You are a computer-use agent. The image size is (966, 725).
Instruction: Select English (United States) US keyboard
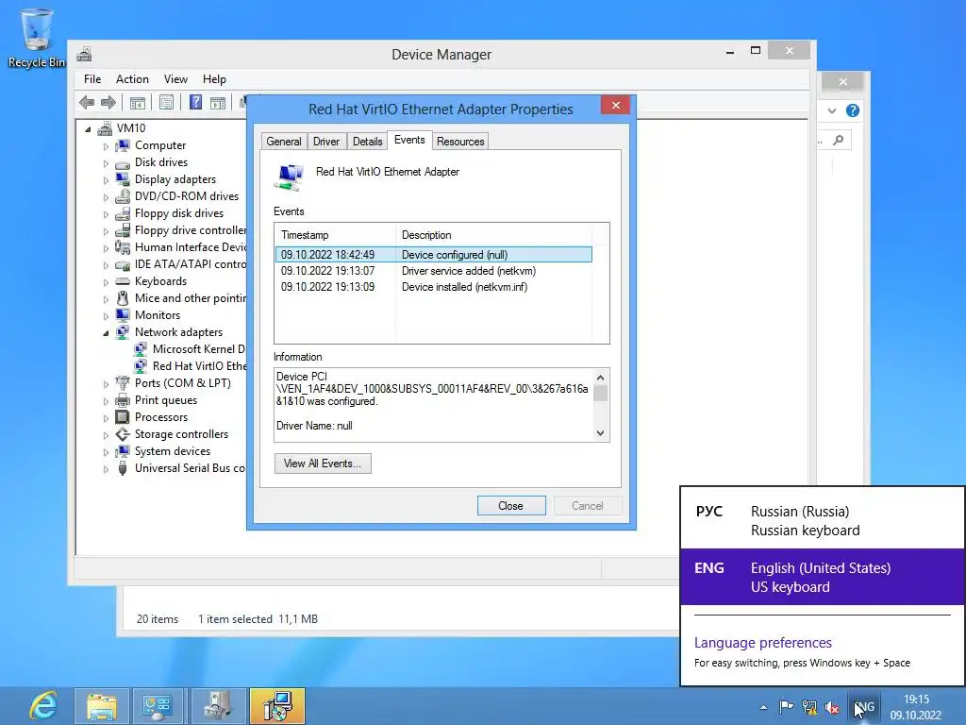[x=823, y=577]
